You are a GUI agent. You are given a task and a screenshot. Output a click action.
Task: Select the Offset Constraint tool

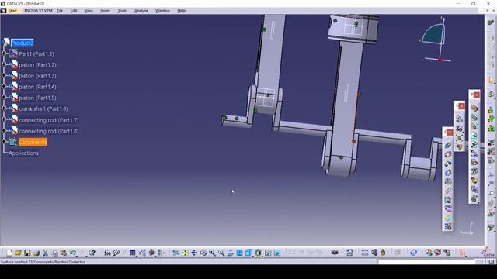point(447,164)
